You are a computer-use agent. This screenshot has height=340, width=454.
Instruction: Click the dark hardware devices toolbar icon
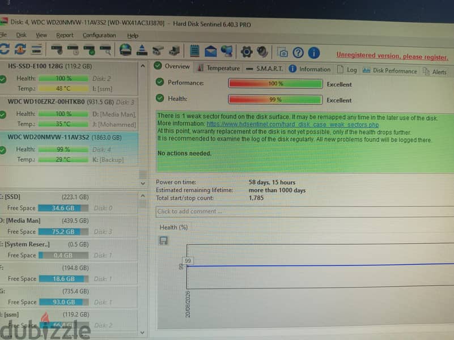tap(175, 51)
